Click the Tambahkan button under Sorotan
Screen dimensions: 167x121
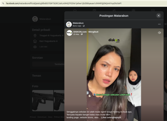click(48, 64)
